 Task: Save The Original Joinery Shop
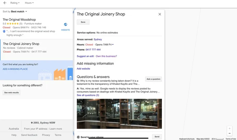click(x=83, y=22)
